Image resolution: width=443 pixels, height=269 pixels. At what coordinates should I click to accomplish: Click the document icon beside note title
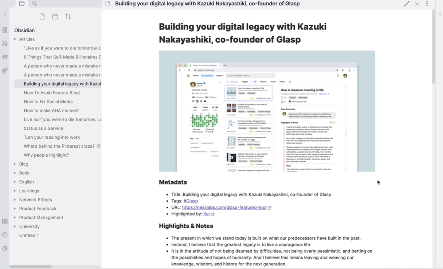(x=108, y=4)
